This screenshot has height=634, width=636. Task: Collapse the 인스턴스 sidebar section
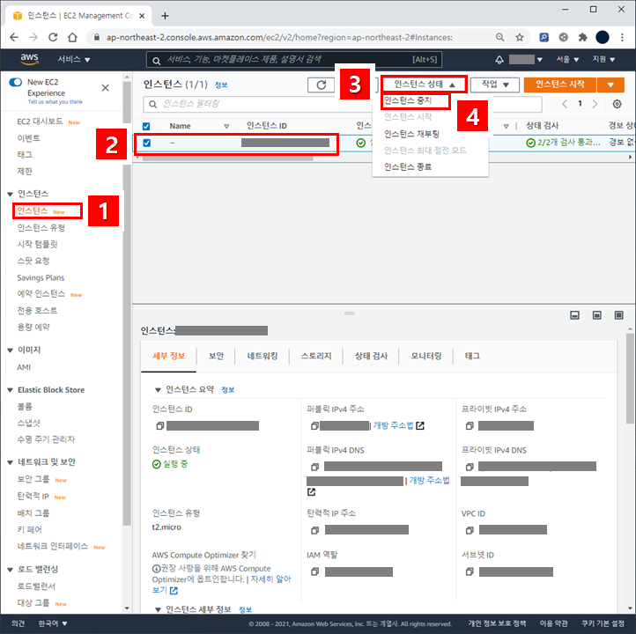pyautogui.click(x=11, y=195)
